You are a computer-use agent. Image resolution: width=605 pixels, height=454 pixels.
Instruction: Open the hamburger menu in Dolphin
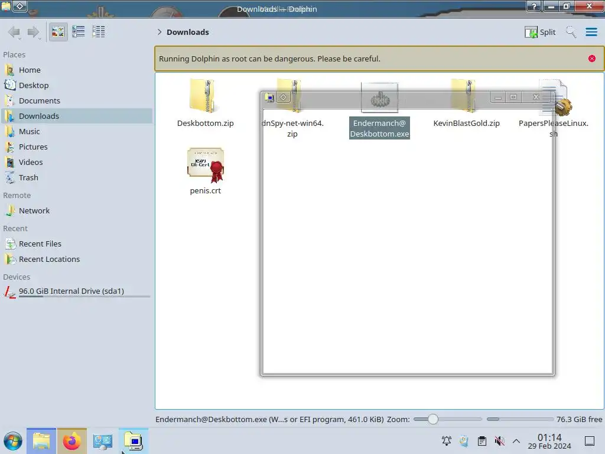click(x=591, y=32)
